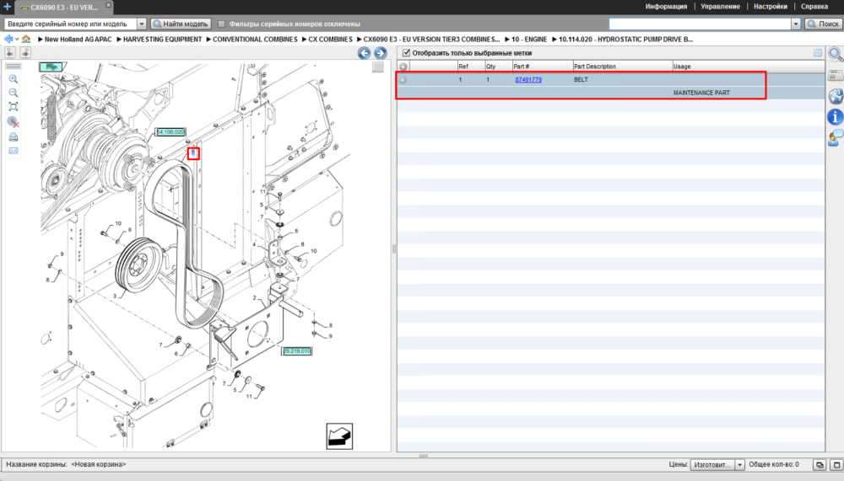The height and width of the screenshot is (481, 844).
Task: Click the large arrow icon at diagram bottom
Action: (x=339, y=436)
